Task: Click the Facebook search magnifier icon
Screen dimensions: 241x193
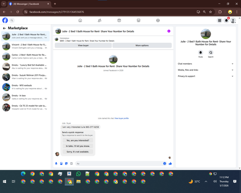Action: click(12, 20)
